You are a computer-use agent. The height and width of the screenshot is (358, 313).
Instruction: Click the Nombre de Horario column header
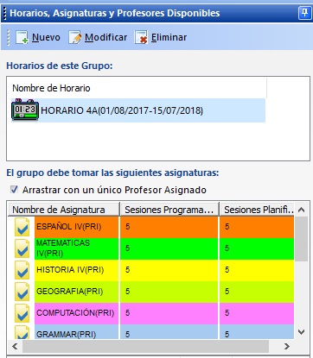(51, 88)
